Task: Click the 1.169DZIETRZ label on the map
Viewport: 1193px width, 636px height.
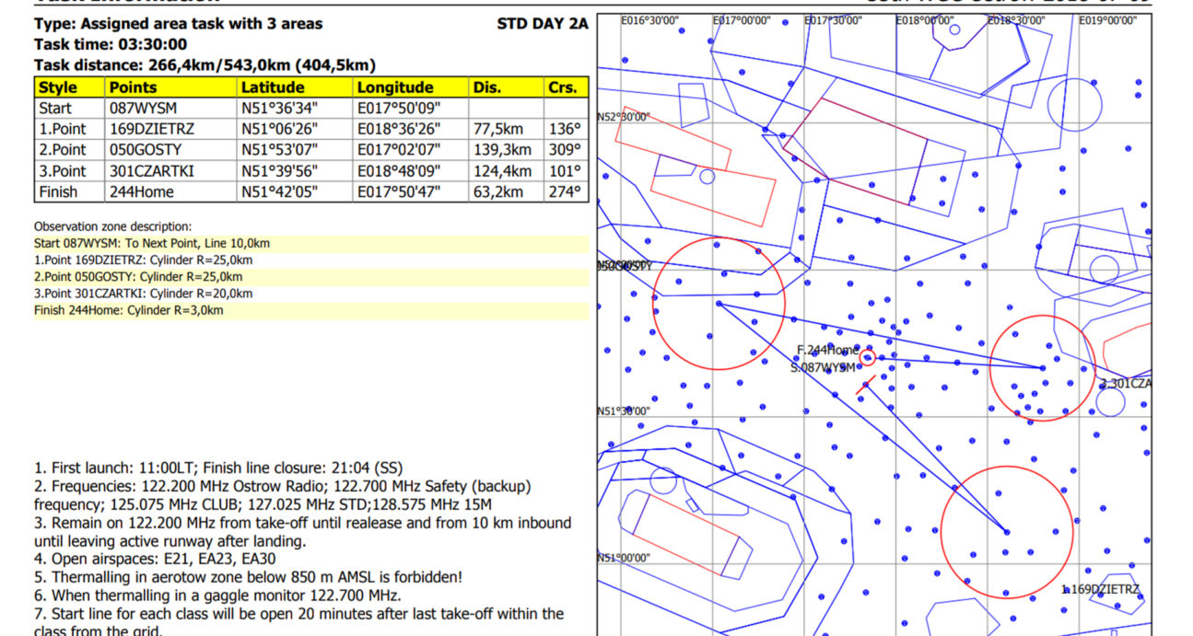Action: (1100, 589)
